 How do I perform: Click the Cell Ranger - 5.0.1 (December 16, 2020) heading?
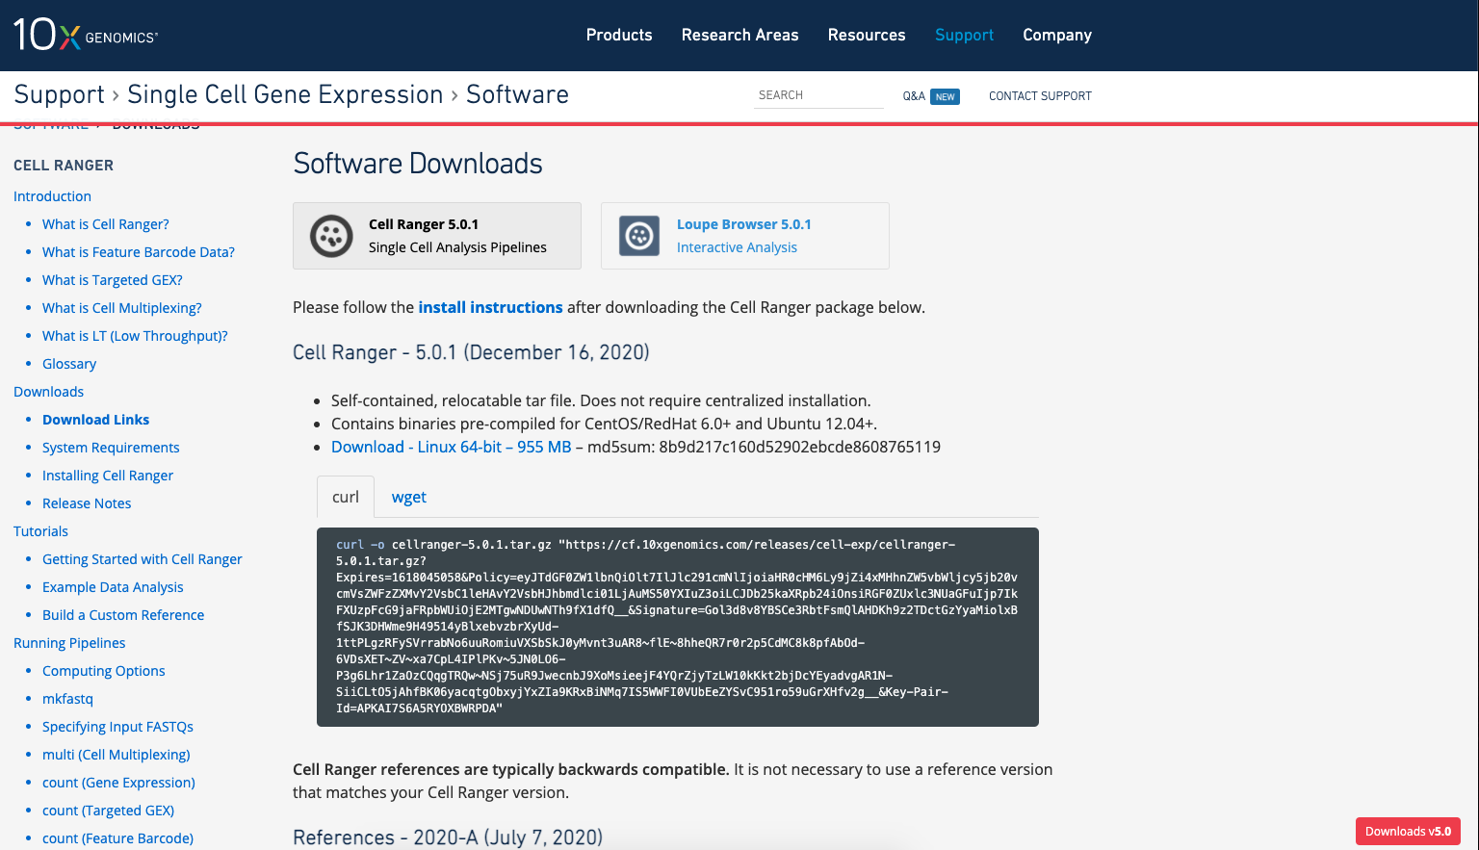471,352
